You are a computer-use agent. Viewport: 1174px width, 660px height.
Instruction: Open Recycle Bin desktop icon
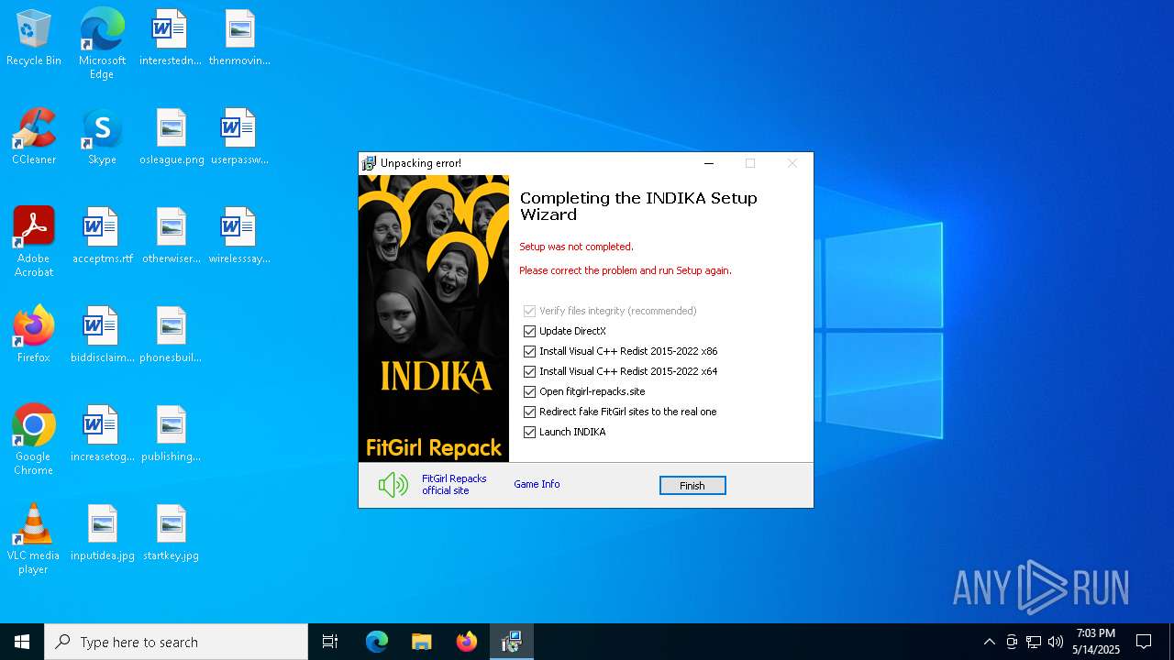pos(34,38)
